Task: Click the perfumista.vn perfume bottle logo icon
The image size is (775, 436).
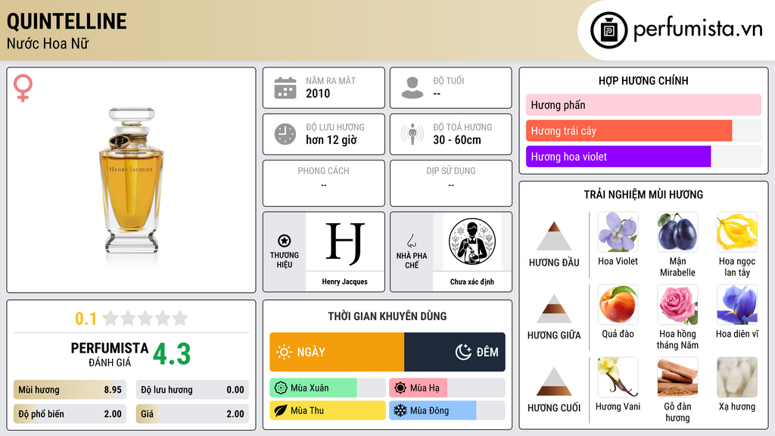Action: tap(608, 30)
